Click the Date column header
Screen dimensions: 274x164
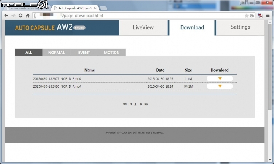click(160, 70)
